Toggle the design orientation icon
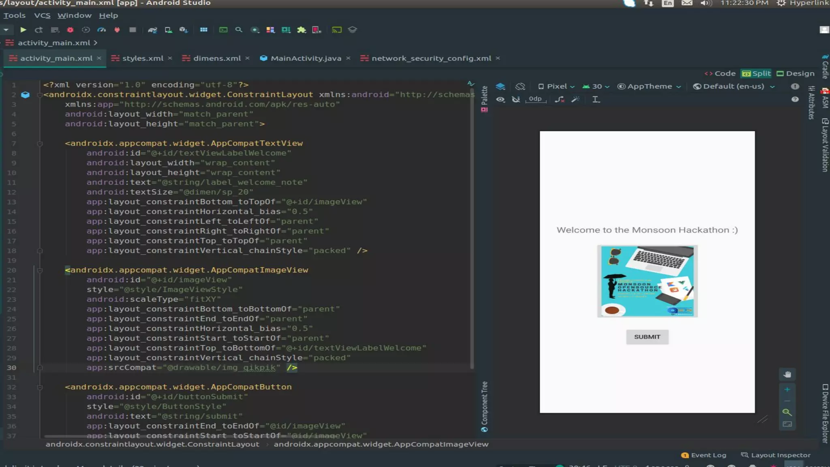Screen dimensions: 830x467 coord(520,86)
